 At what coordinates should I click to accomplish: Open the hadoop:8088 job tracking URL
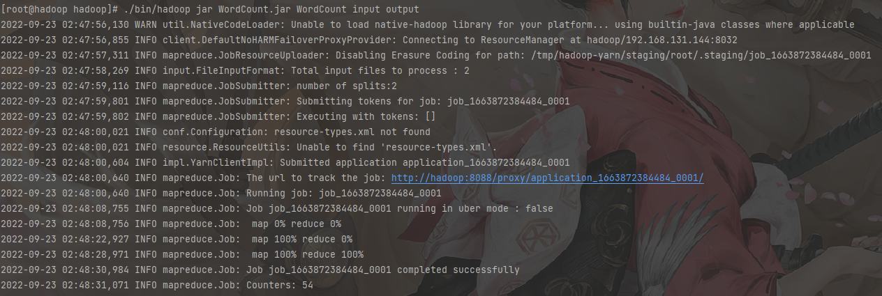tap(547, 178)
